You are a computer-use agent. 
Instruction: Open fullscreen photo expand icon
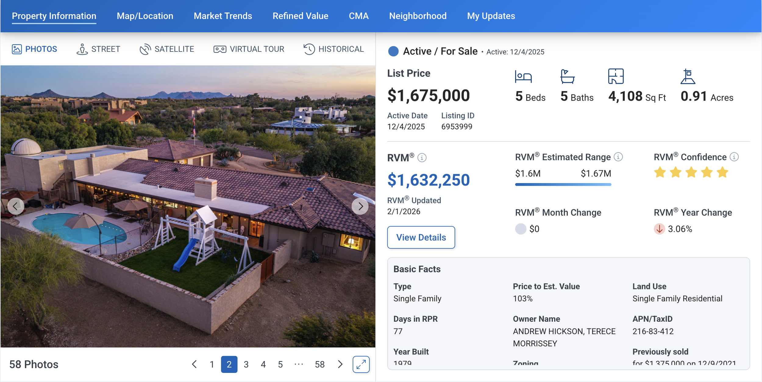pos(361,364)
